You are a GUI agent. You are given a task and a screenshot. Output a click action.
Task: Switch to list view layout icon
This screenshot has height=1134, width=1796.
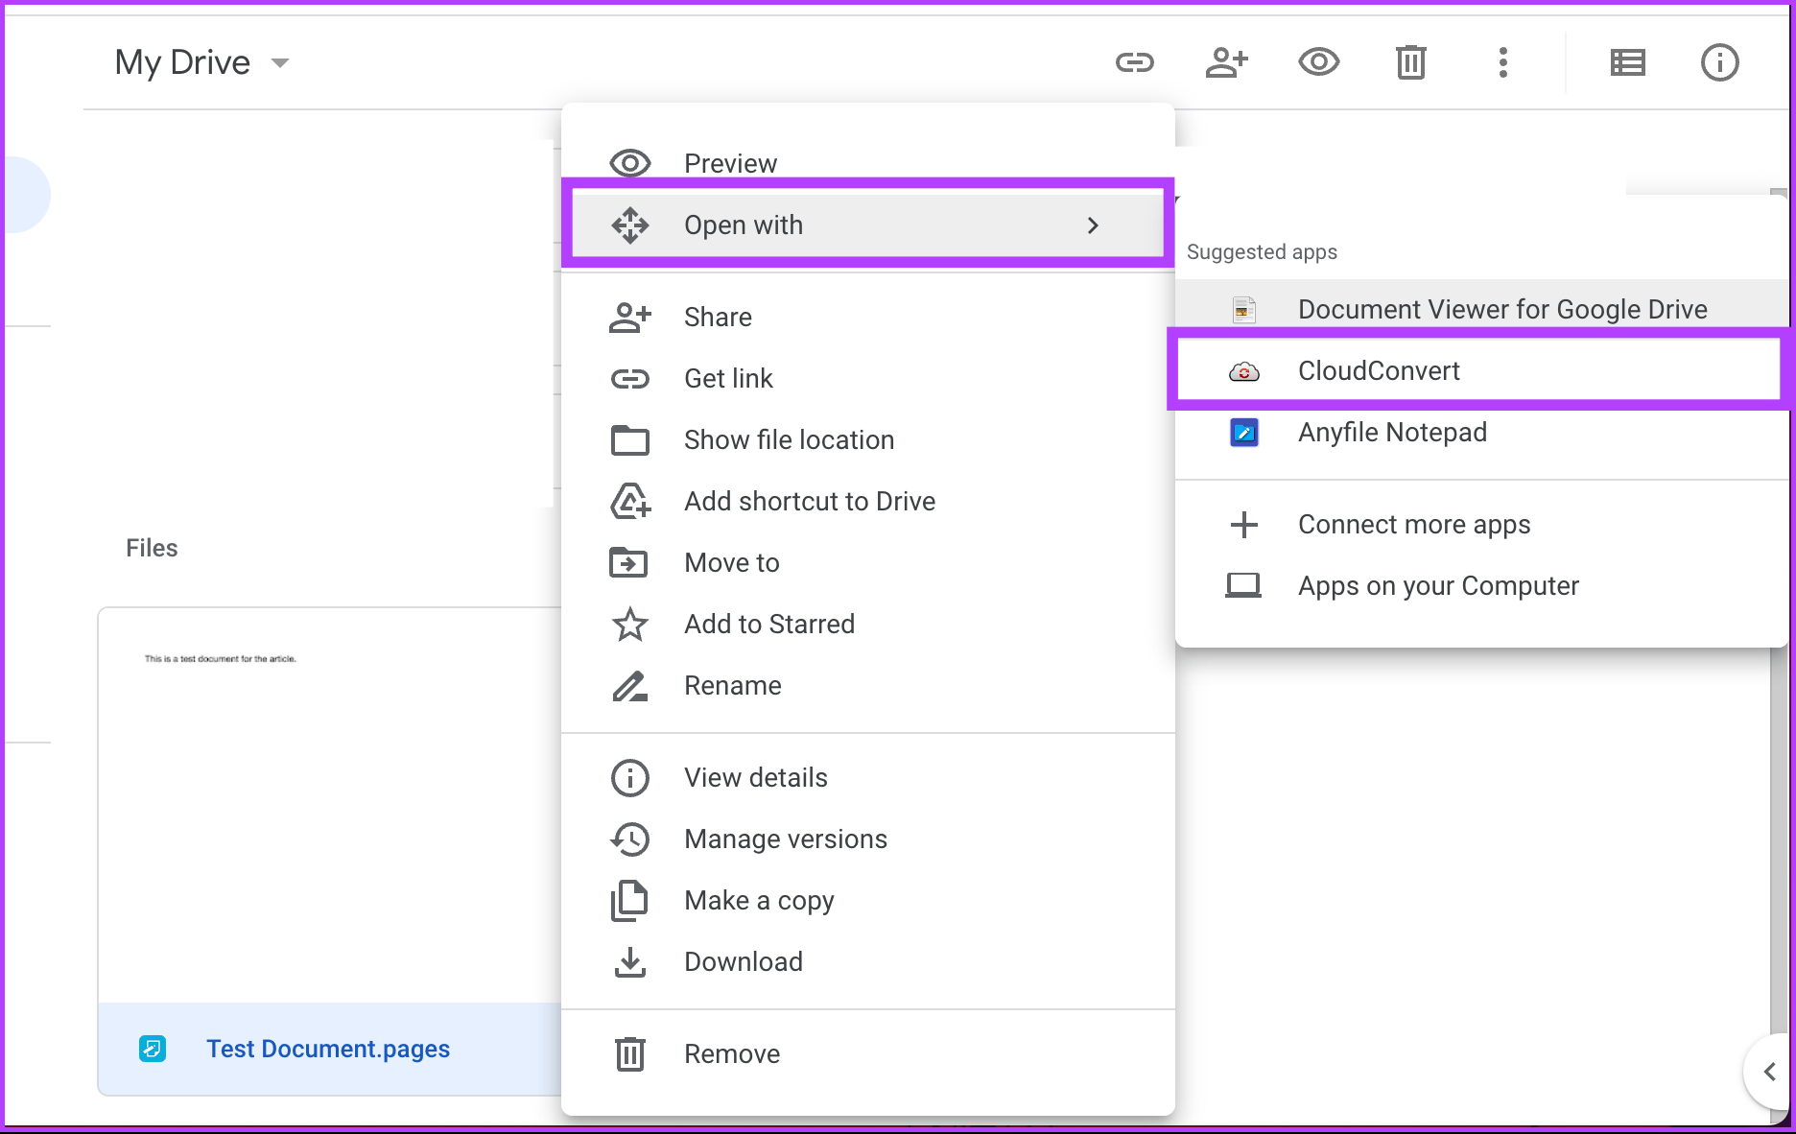(x=1626, y=61)
